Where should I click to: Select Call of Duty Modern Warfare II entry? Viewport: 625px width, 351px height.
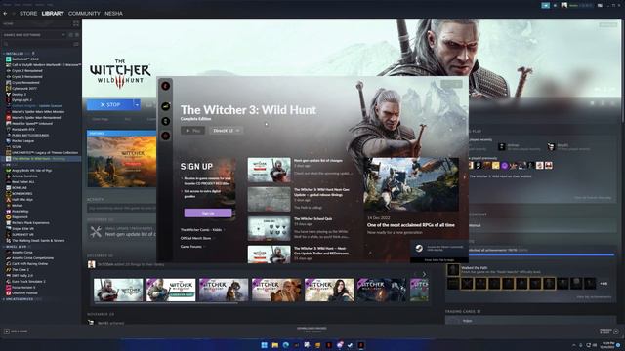pyautogui.click(x=43, y=65)
